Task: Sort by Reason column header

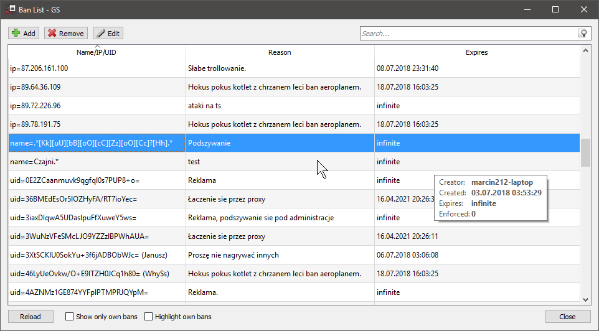Action: (280, 52)
